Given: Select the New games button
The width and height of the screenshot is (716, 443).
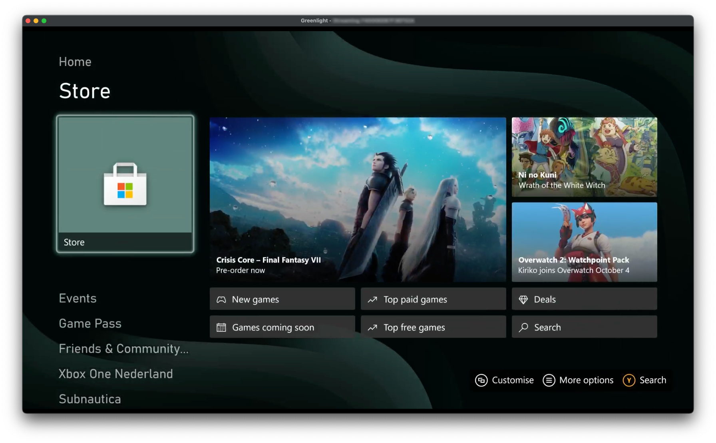Looking at the screenshot, I should 282,299.
